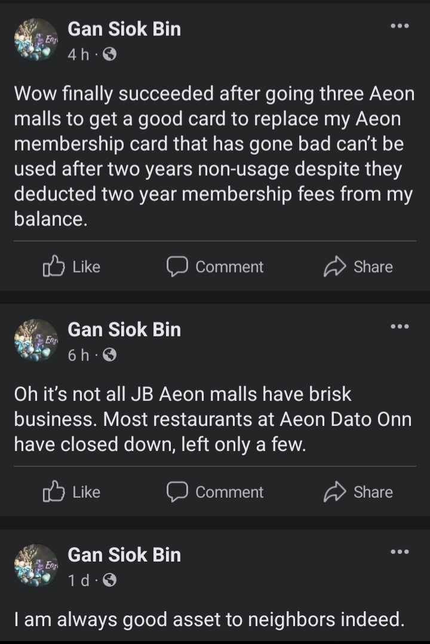Like the Aeon Dato Onn restaurants post

(x=71, y=492)
